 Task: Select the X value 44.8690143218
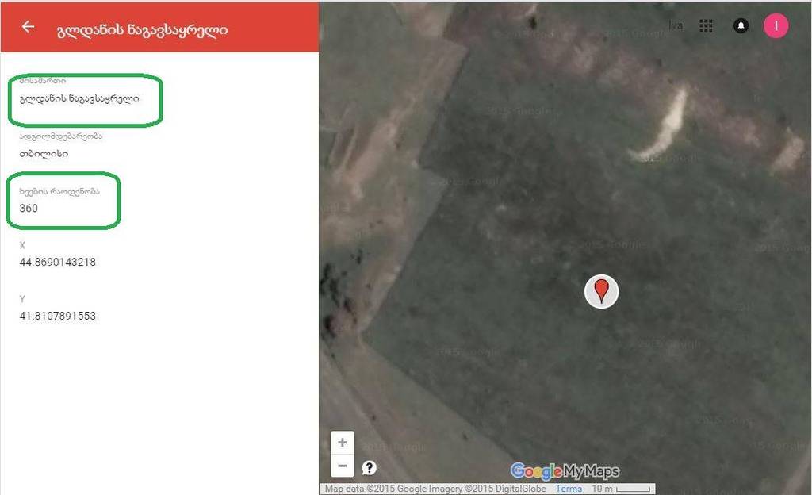[x=57, y=262]
